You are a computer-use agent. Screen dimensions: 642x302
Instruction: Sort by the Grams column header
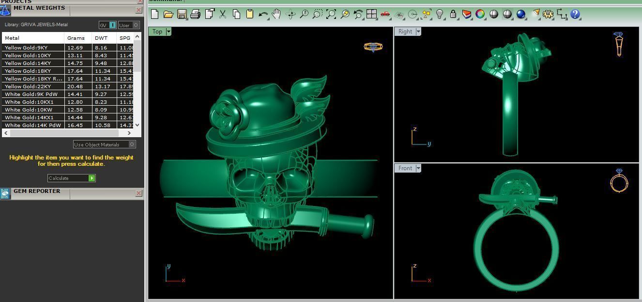click(78, 38)
